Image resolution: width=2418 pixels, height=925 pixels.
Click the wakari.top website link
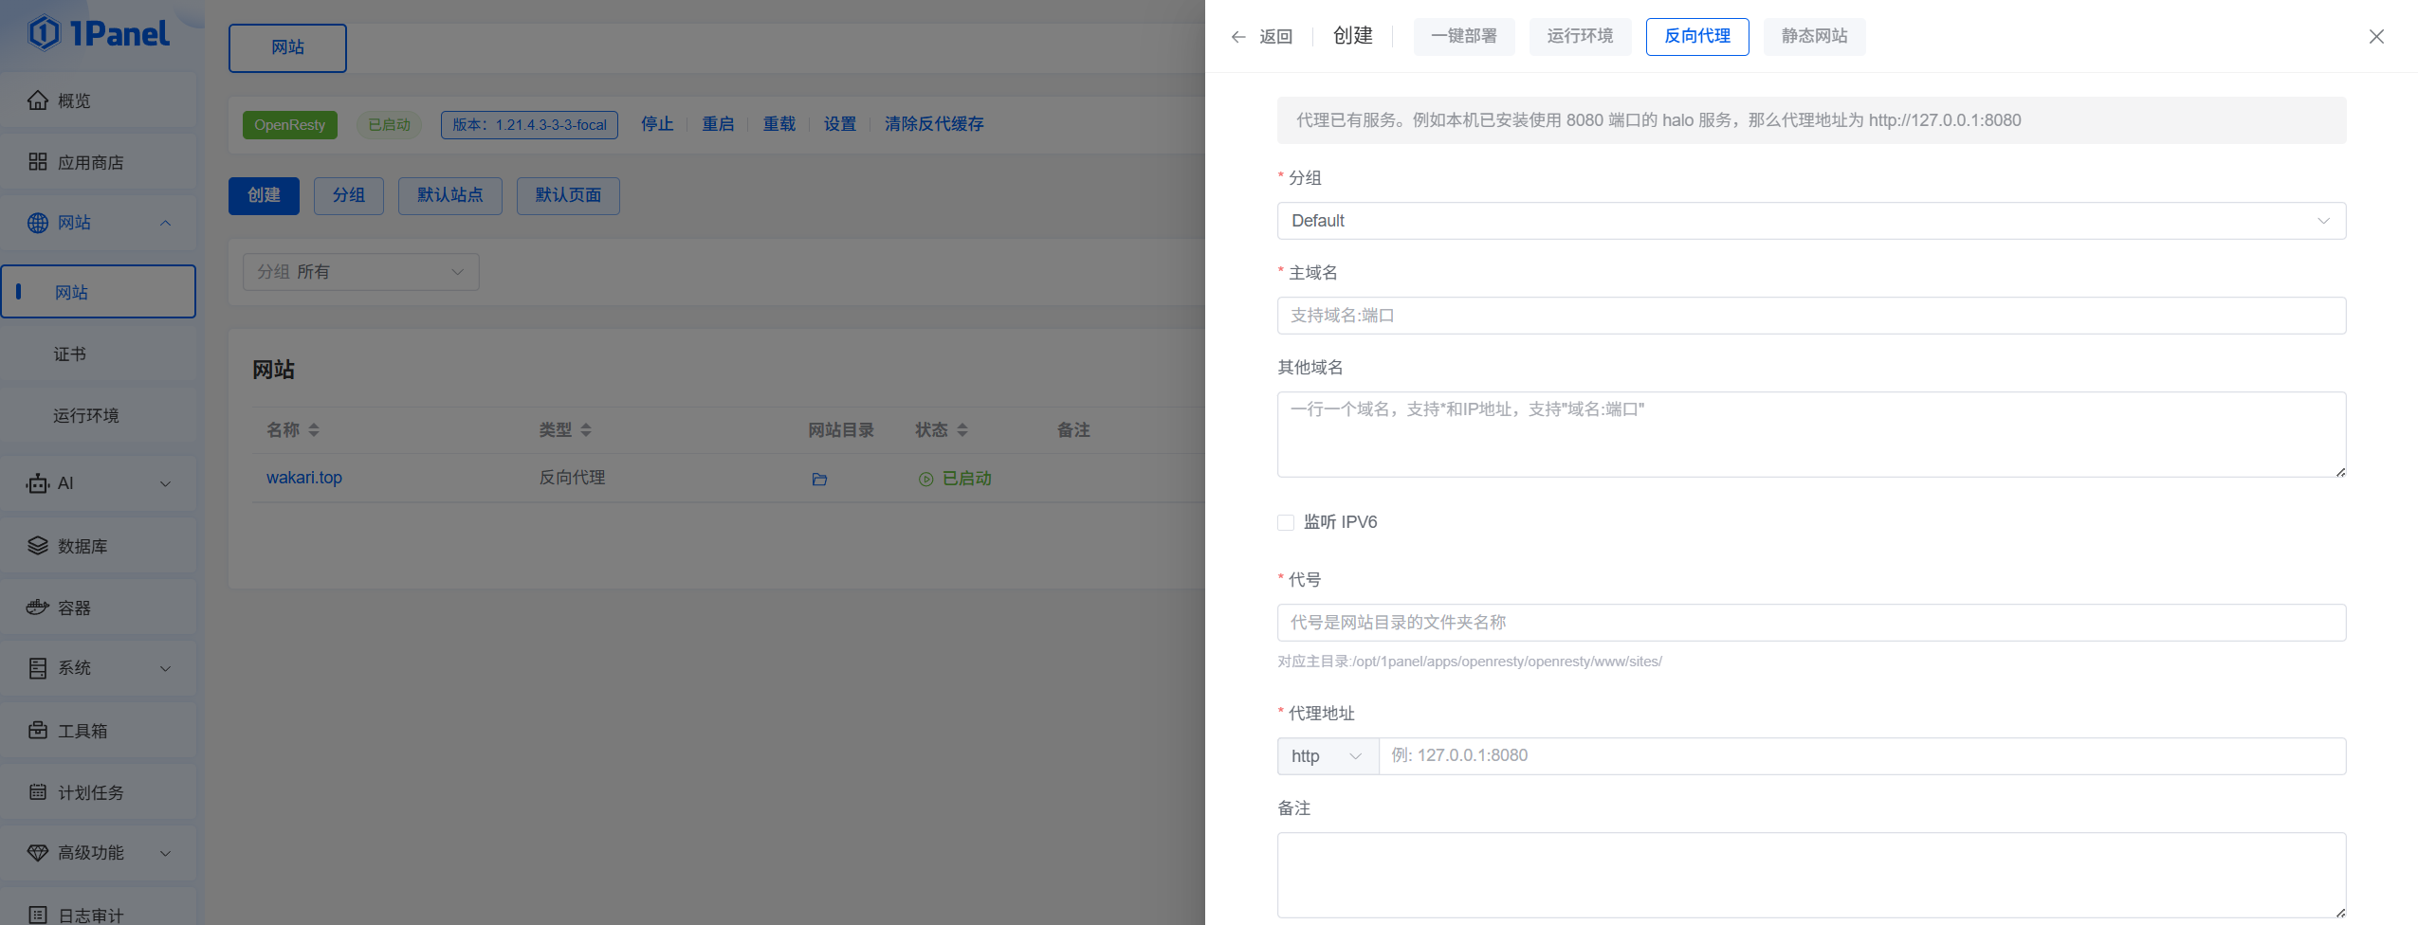point(304,478)
